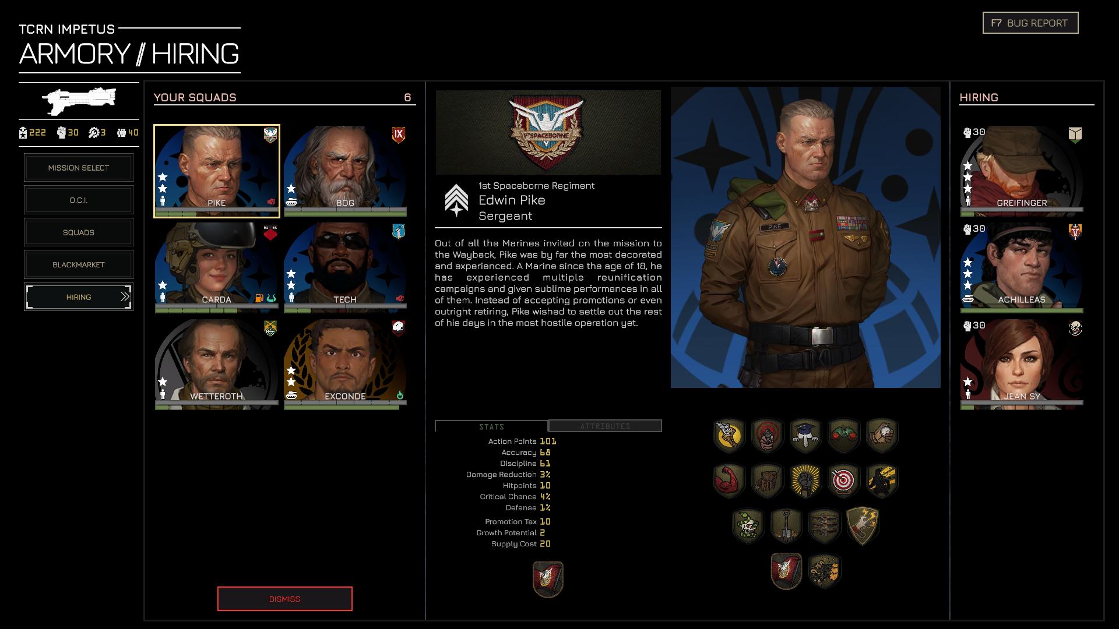Viewport: 1119px width, 629px height.
Task: Click the skull and snake badge
Action: coord(748,525)
